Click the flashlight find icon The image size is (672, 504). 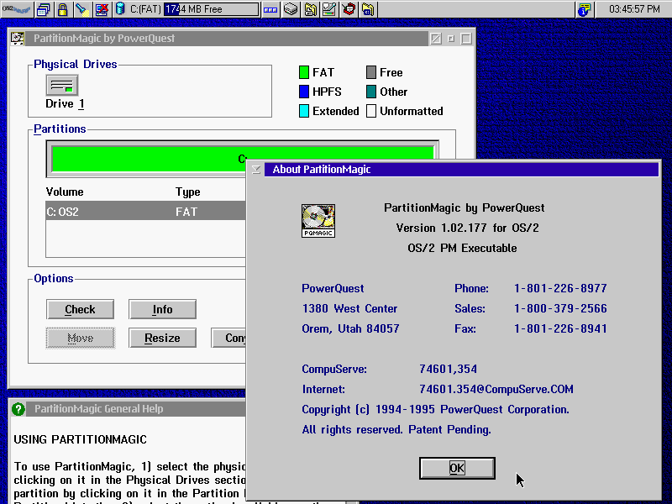[x=81, y=9]
